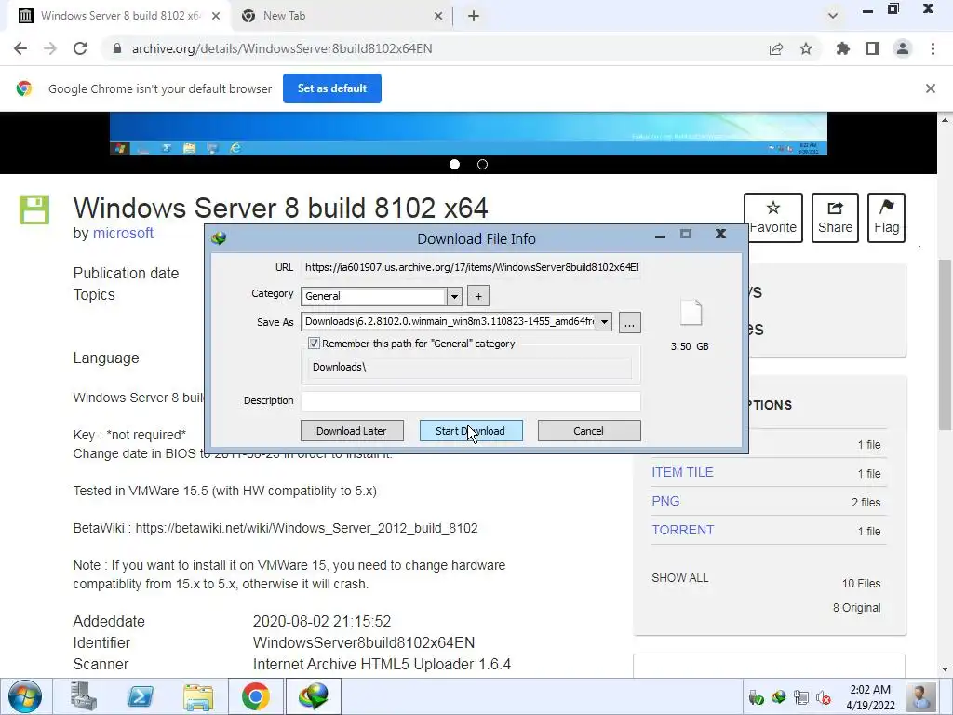Click the file icon above 3.50 GB

pos(691,313)
